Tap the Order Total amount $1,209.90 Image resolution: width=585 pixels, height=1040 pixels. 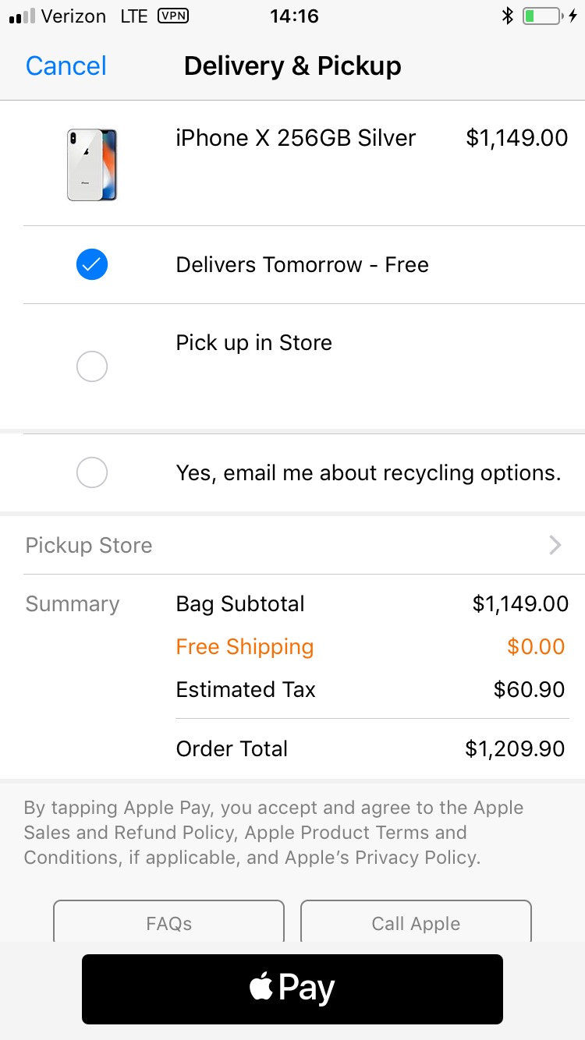[515, 748]
